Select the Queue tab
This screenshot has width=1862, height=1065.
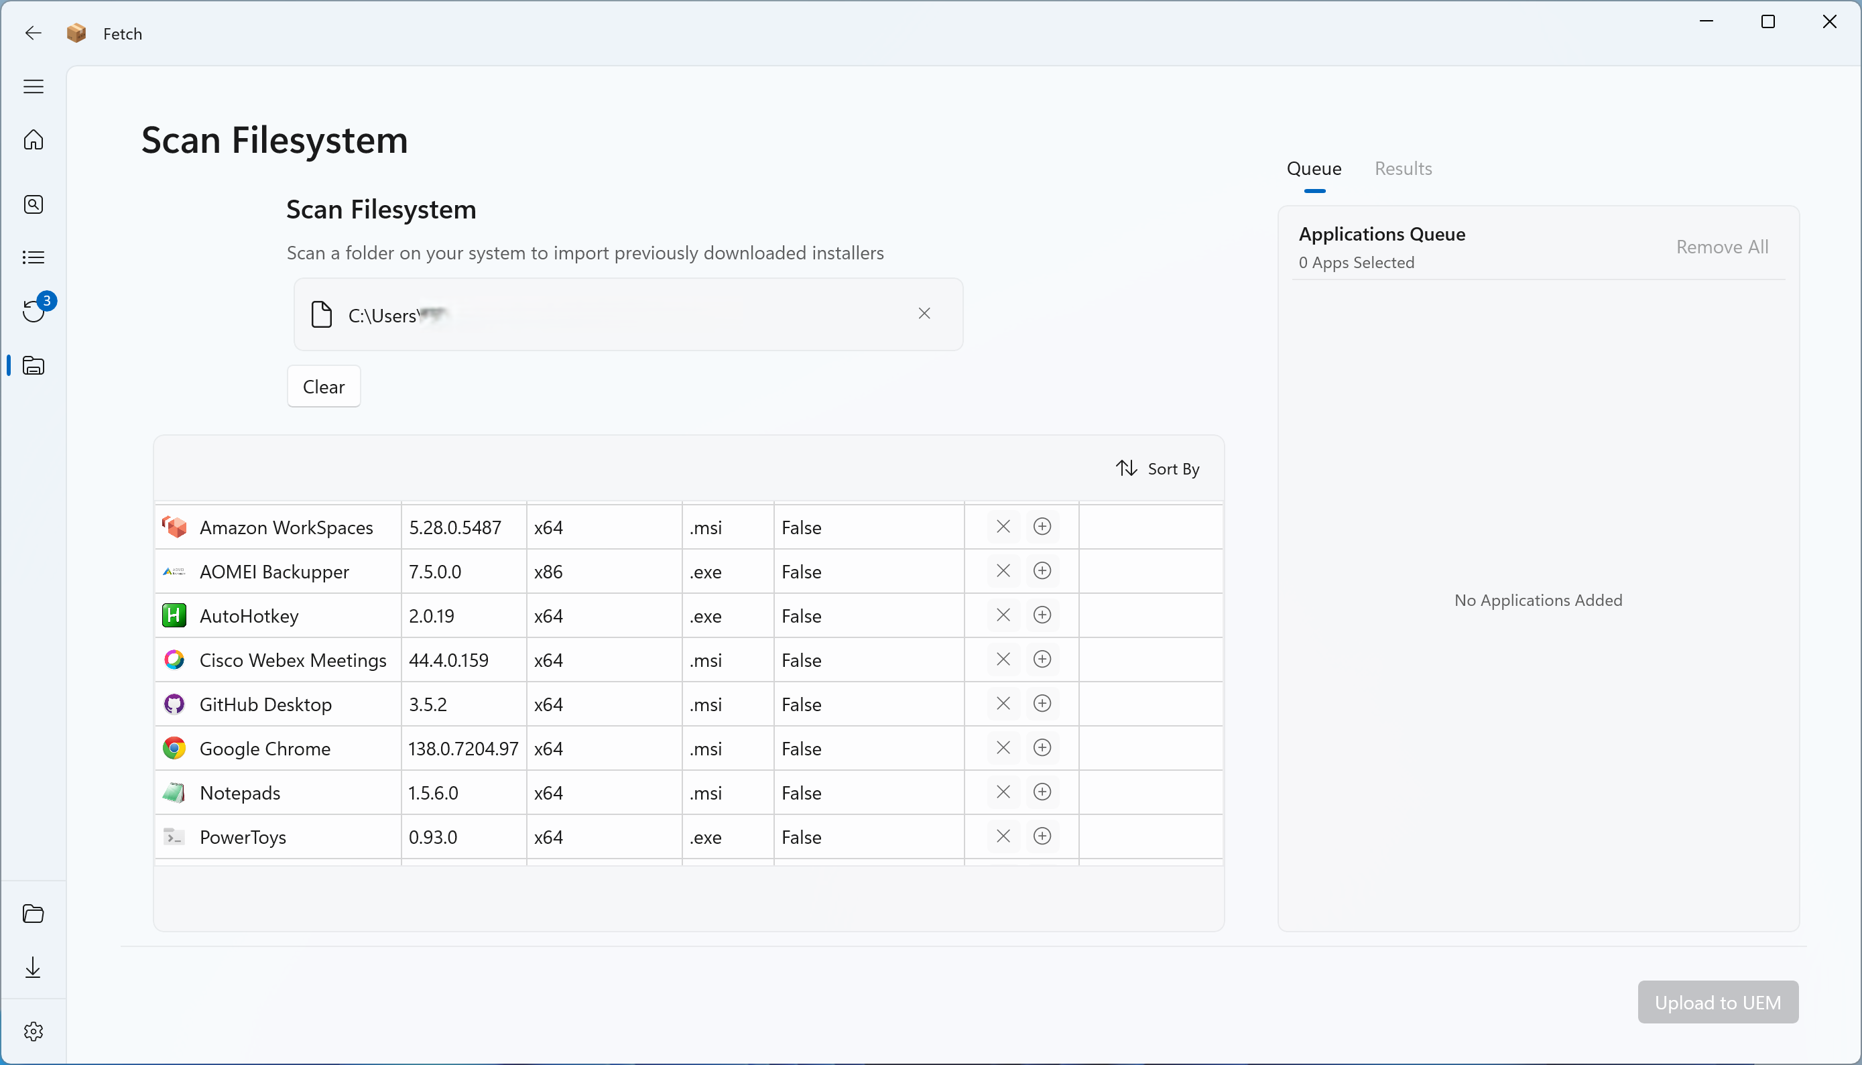pyautogui.click(x=1314, y=169)
